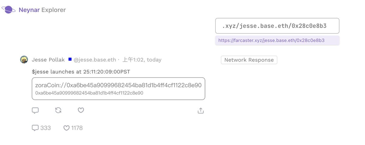
Task: Open Jesse Pollak's avatar image
Action: pyautogui.click(x=24, y=60)
